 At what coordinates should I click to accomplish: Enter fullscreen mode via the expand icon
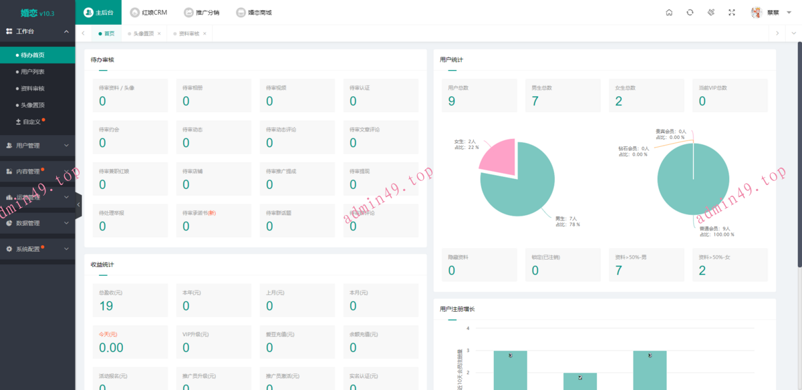[732, 13]
